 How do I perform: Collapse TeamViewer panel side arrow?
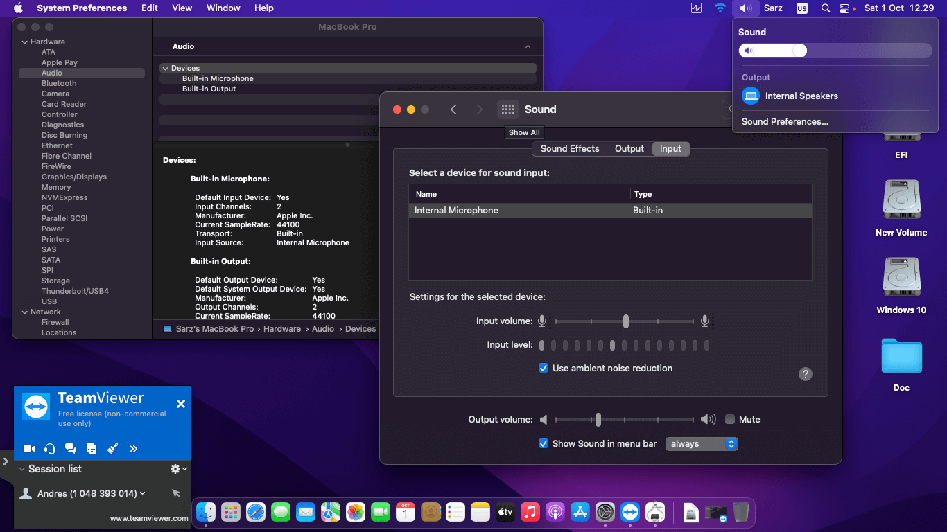pos(5,461)
